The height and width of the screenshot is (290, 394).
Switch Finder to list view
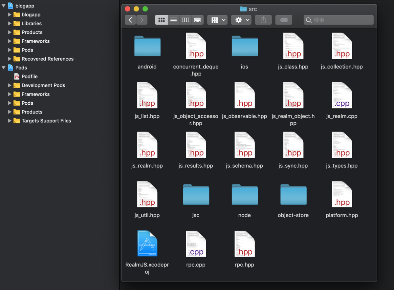(x=173, y=20)
